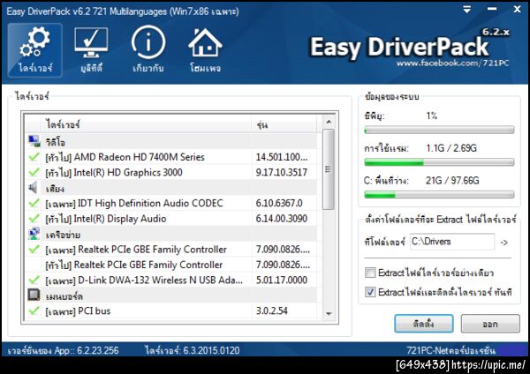The image size is (530, 374).
Task: Disable extract and install drivers immediately checkbox
Action: [370, 292]
